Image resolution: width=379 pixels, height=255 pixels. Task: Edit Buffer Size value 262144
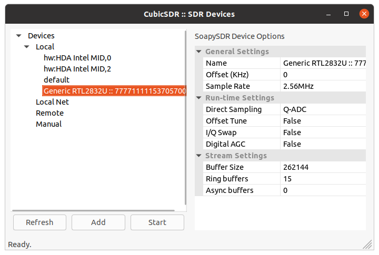click(323, 167)
